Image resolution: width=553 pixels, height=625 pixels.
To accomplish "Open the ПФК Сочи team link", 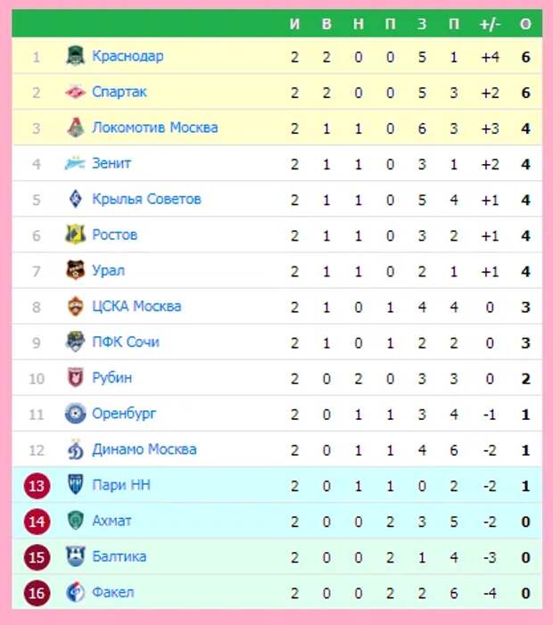I will pos(126,342).
